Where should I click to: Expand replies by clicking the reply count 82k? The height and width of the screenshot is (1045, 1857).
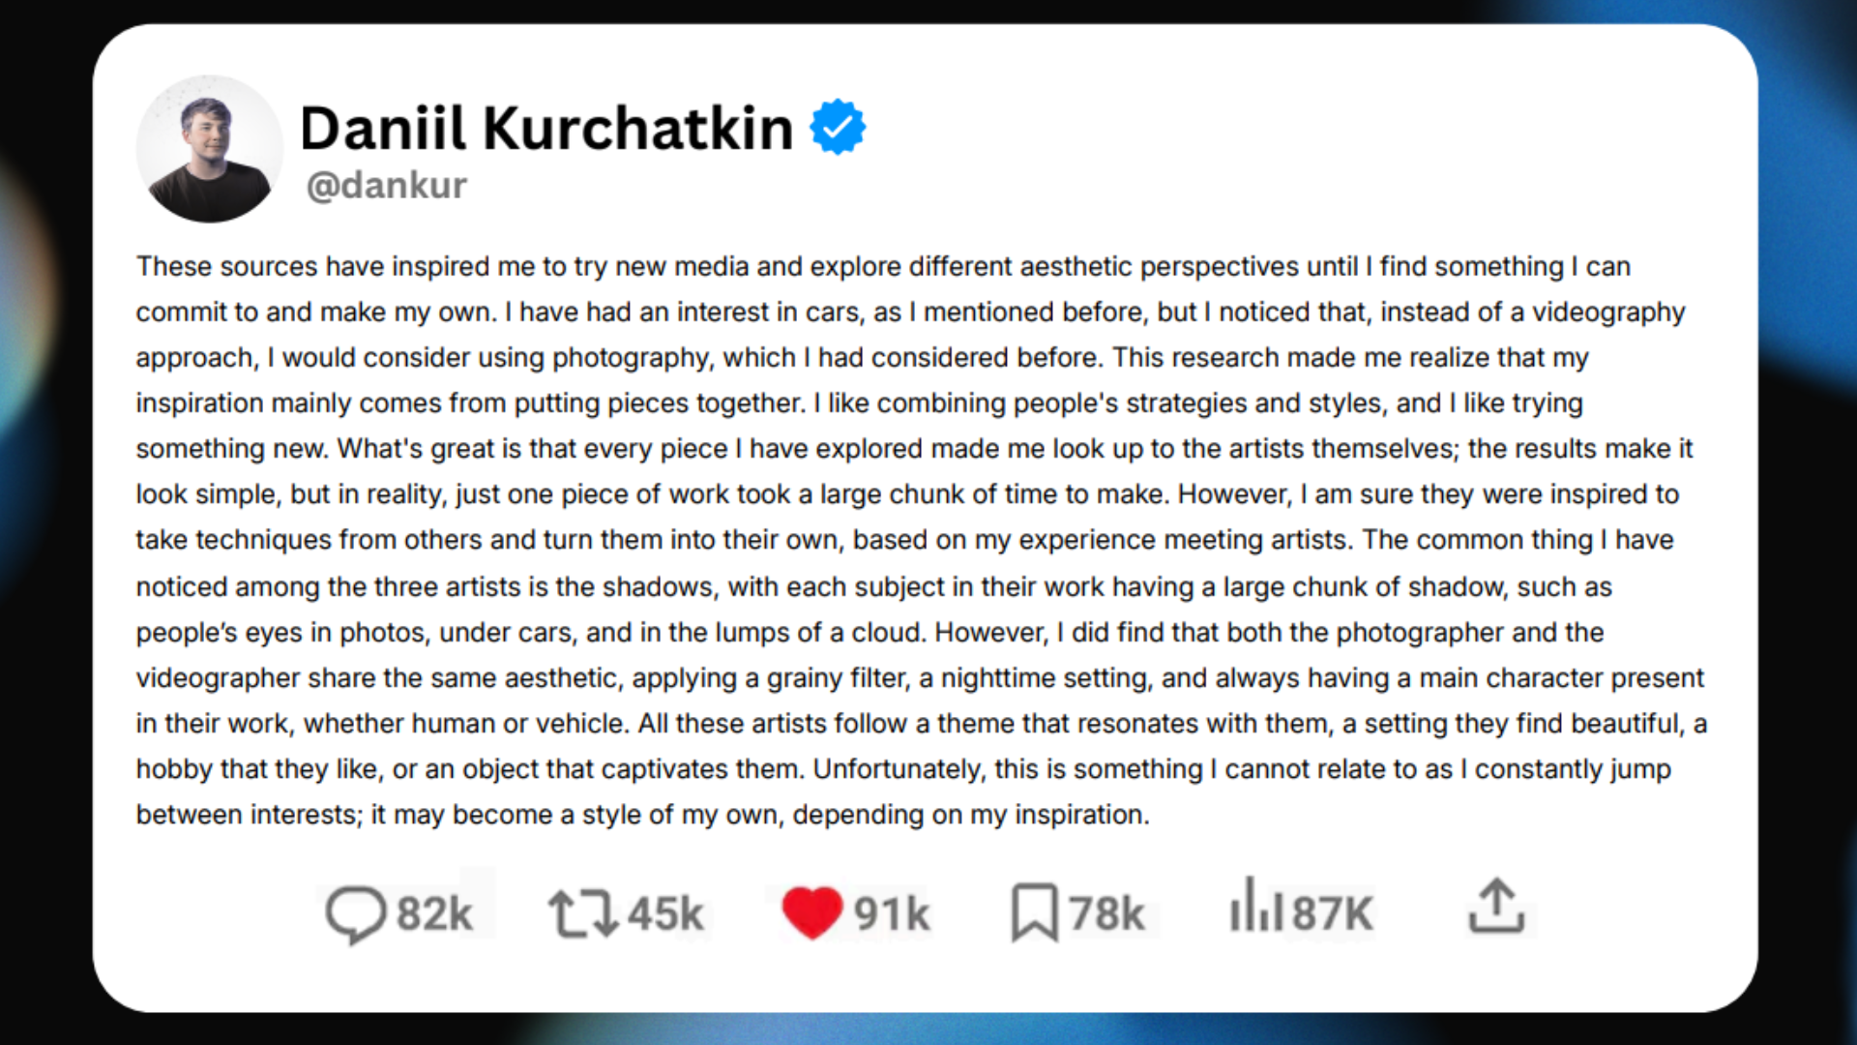point(433,911)
